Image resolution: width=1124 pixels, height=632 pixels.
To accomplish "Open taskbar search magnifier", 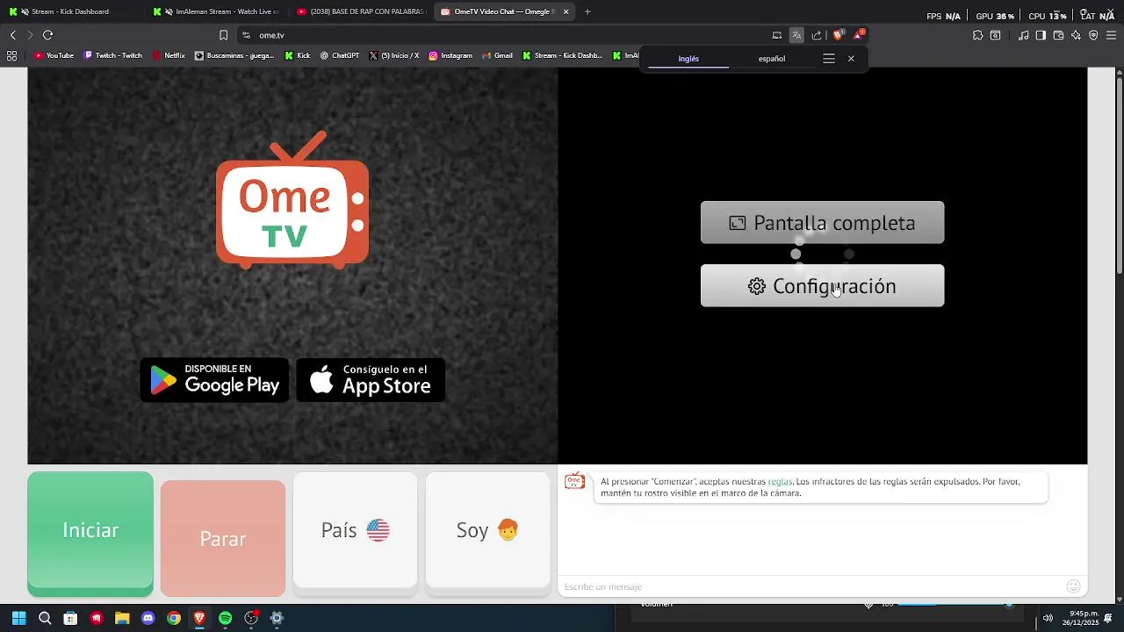I will [x=45, y=618].
